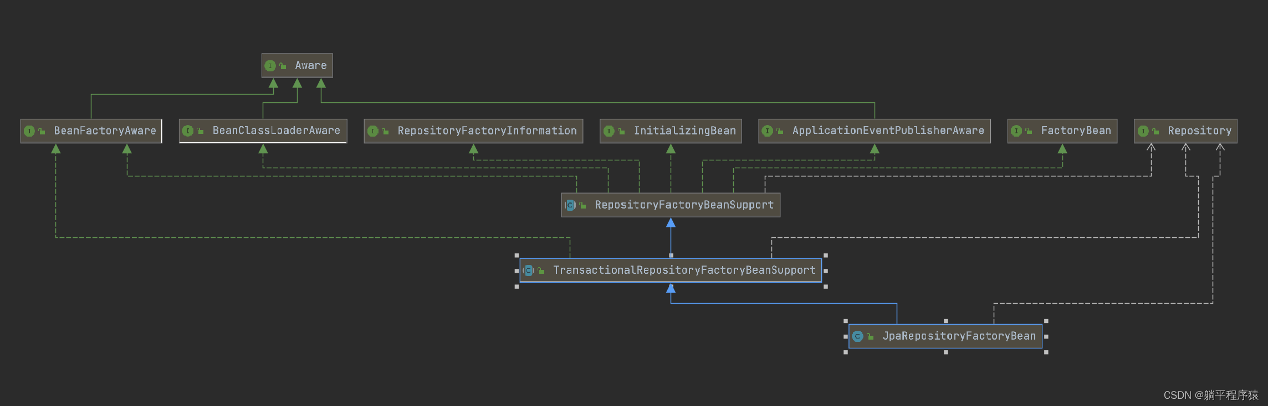Click the public visibility icon on TransactionalRepositoryFactoryBeanSupport
This screenshot has height=406, width=1268.
coord(541,270)
